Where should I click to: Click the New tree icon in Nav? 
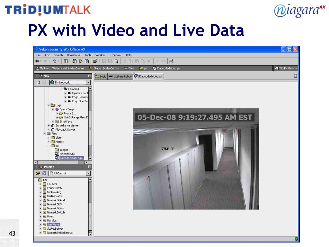tap(38, 82)
